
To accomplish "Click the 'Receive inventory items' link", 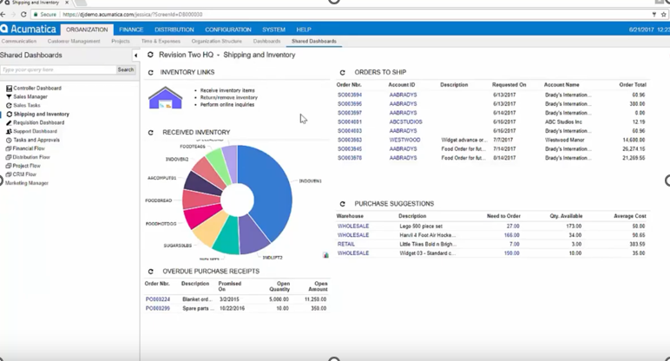I will coord(227,90).
